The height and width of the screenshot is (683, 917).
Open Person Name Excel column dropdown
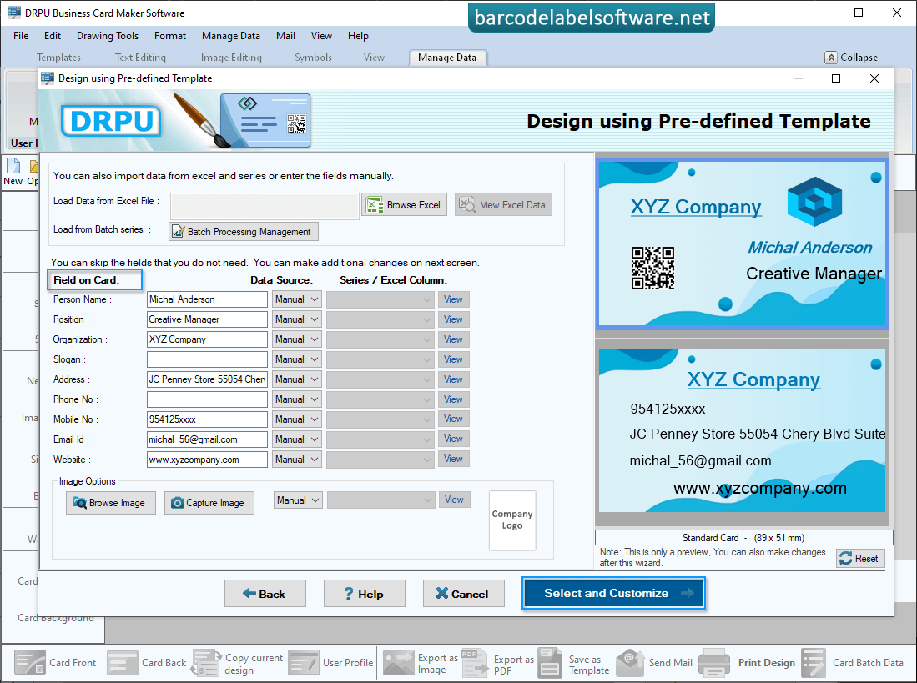tap(380, 299)
